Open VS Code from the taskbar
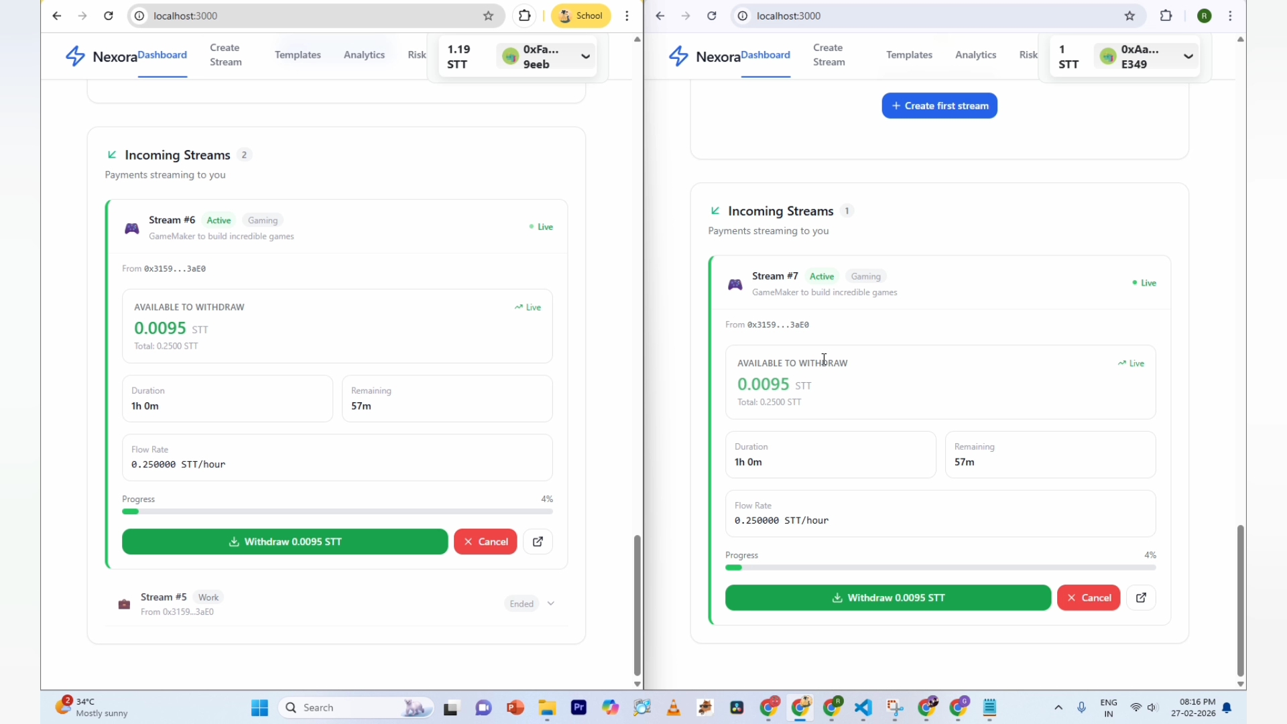This screenshot has width=1287, height=724. pyautogui.click(x=863, y=708)
